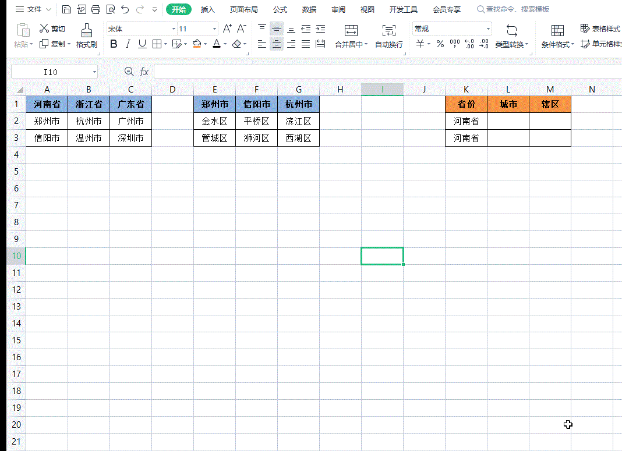Screen dimensions: 622x451
Task: Increase indent icon
Action: [x=320, y=29]
